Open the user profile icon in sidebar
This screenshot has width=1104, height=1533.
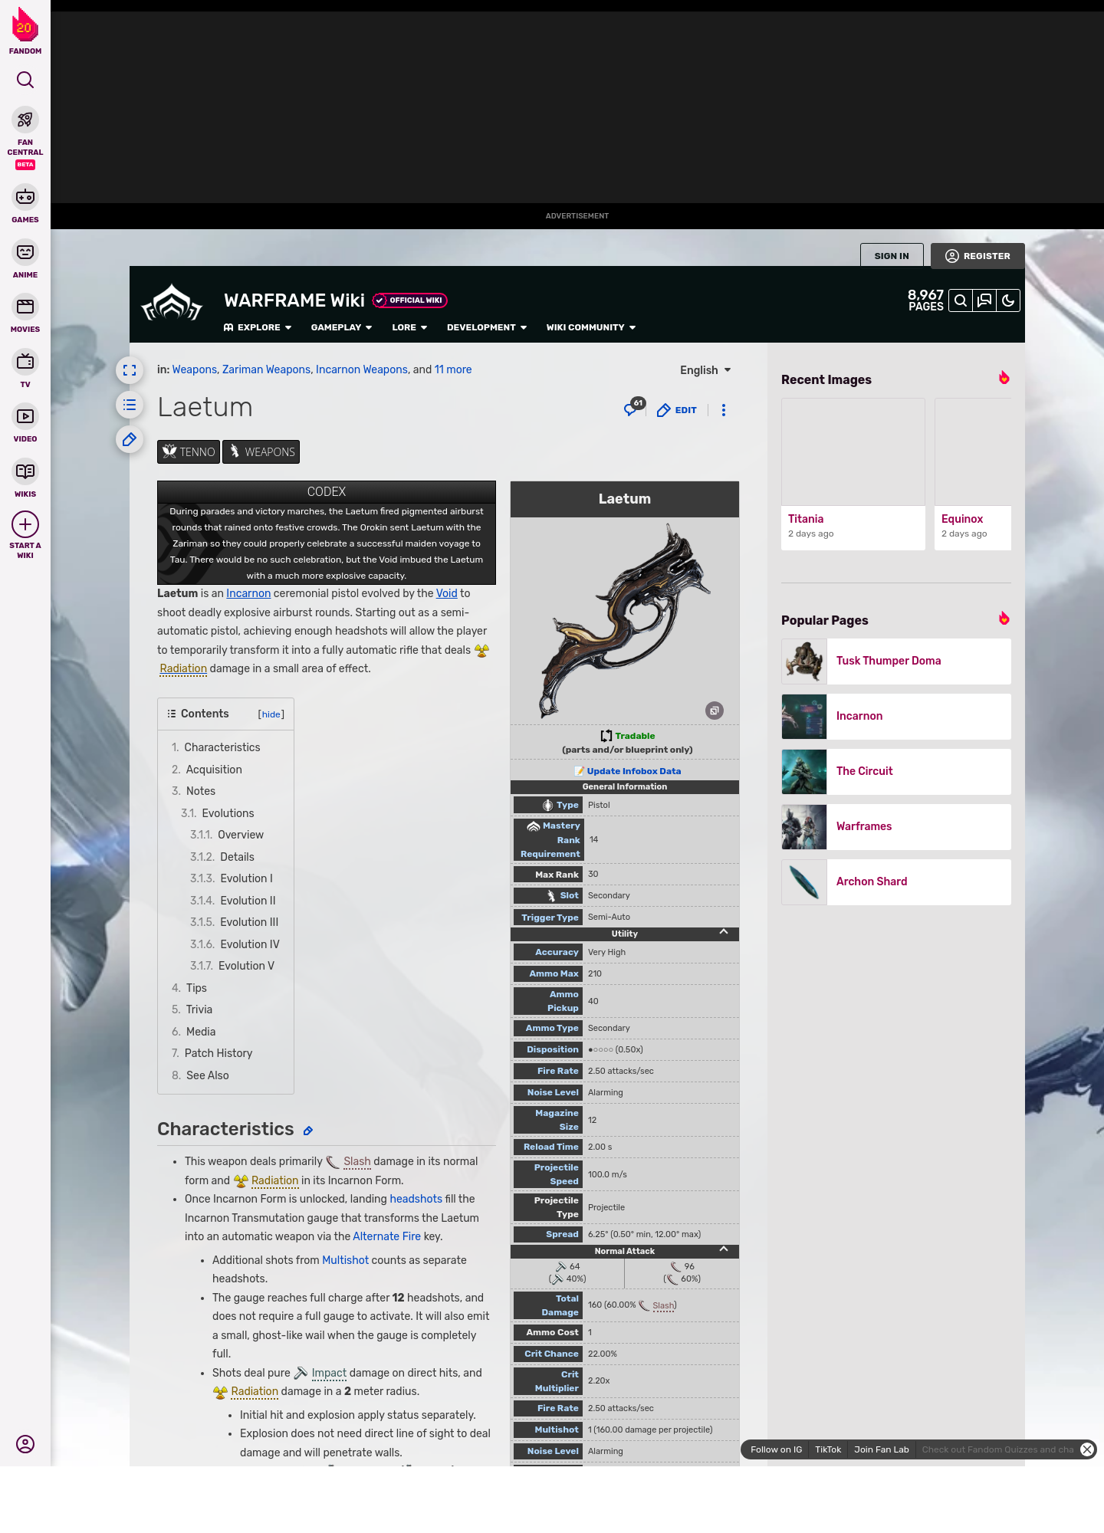pos(25,1444)
